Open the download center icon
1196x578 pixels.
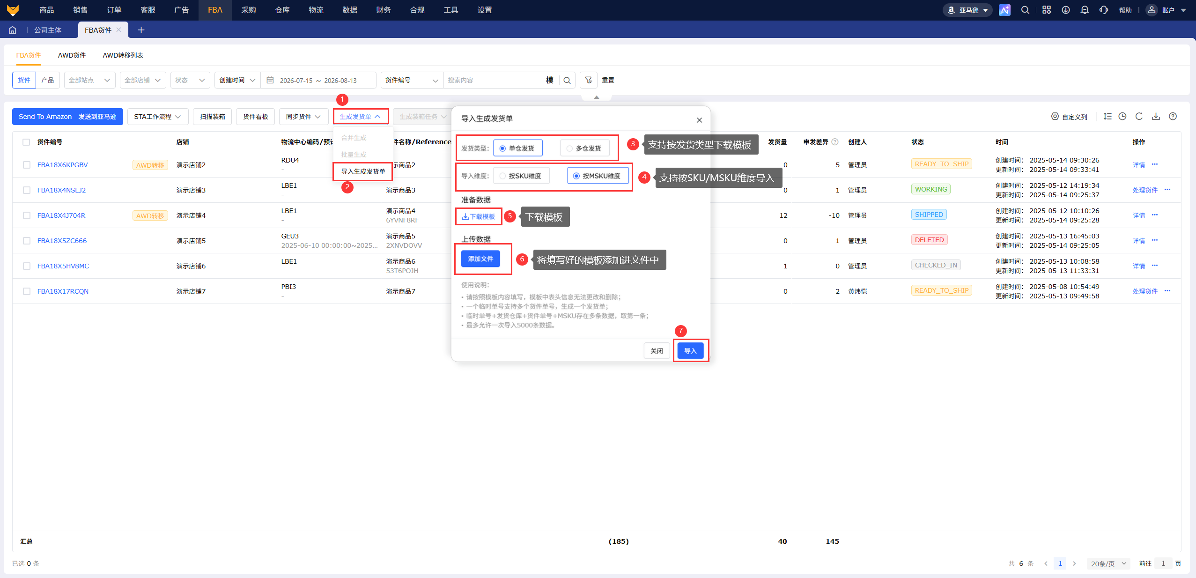[x=1066, y=10]
